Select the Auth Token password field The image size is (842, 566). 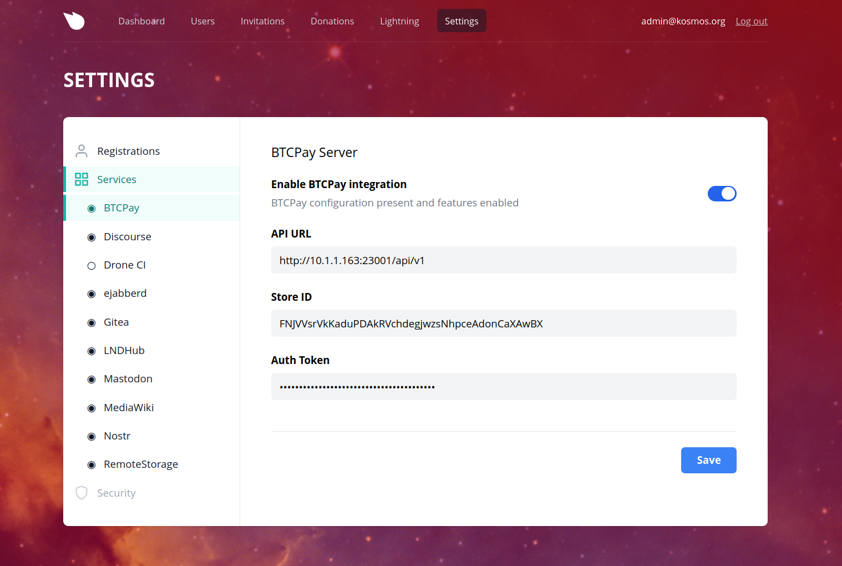(503, 387)
